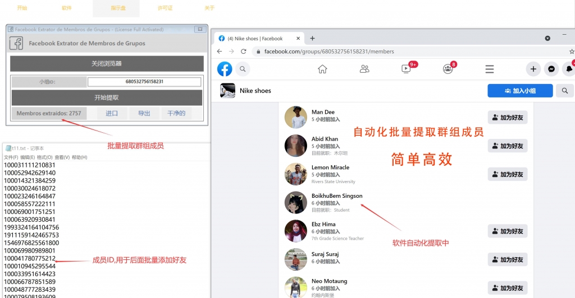Click the 导出 export button
The height and width of the screenshot is (298, 575).
(x=144, y=113)
